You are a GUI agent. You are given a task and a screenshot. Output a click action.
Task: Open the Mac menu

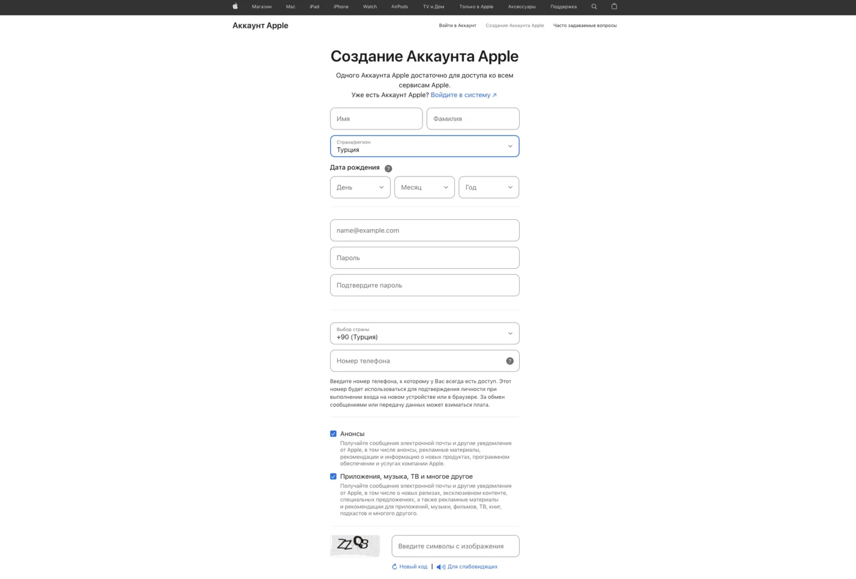(290, 7)
